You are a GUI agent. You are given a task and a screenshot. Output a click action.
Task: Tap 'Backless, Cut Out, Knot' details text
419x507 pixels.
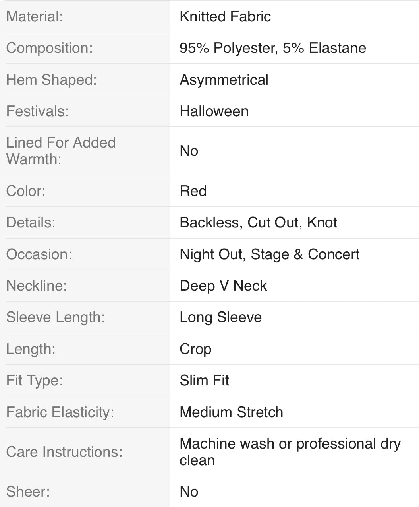click(258, 223)
